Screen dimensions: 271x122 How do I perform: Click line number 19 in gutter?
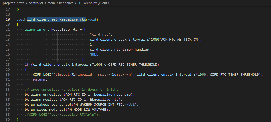[7, 19]
